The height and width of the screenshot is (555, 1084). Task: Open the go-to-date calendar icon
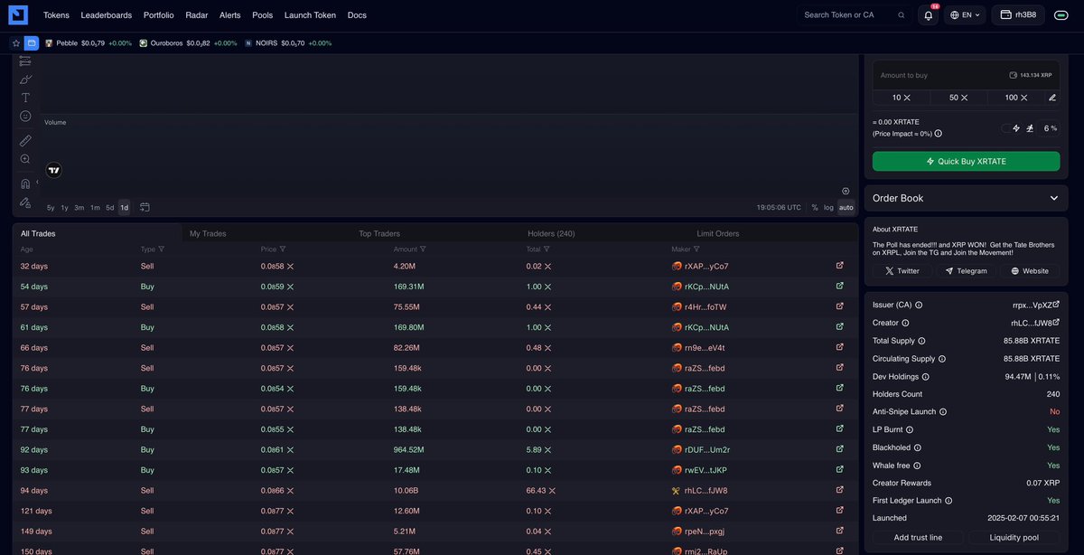145,207
